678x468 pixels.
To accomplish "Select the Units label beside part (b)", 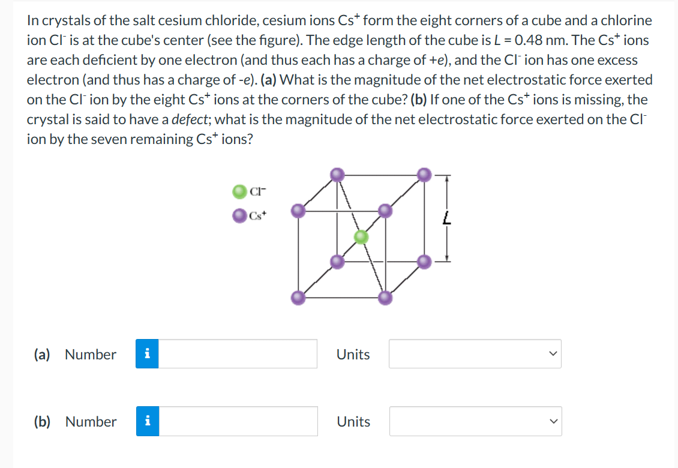I will click(353, 421).
